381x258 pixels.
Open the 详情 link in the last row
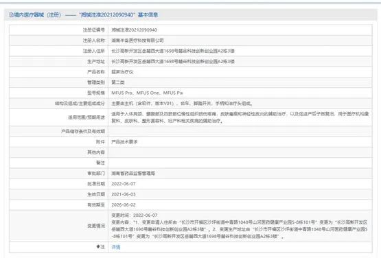(116, 247)
